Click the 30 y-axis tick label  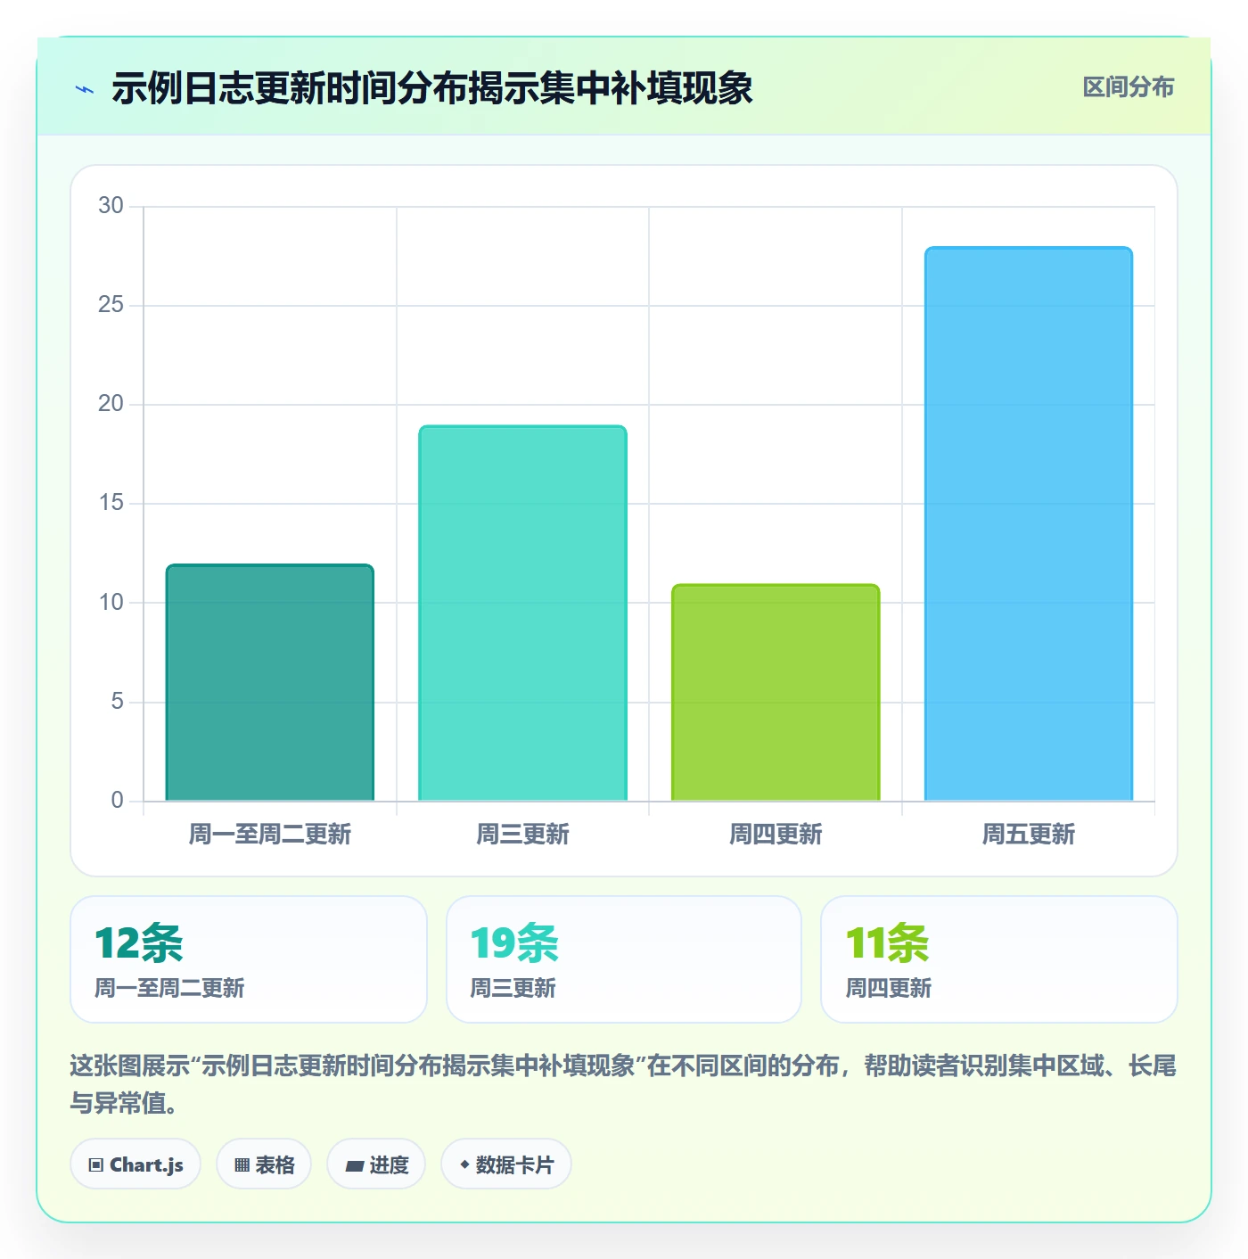tap(111, 206)
